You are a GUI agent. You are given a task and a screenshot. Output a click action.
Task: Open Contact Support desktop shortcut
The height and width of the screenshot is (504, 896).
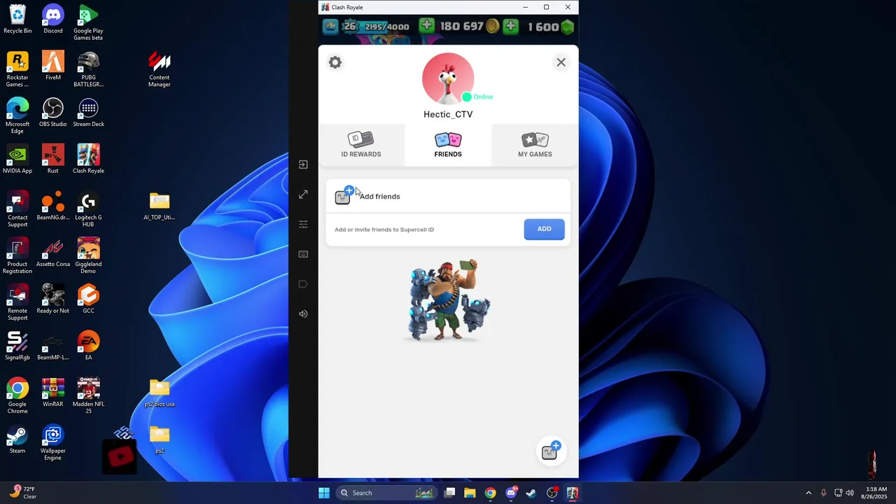(17, 209)
